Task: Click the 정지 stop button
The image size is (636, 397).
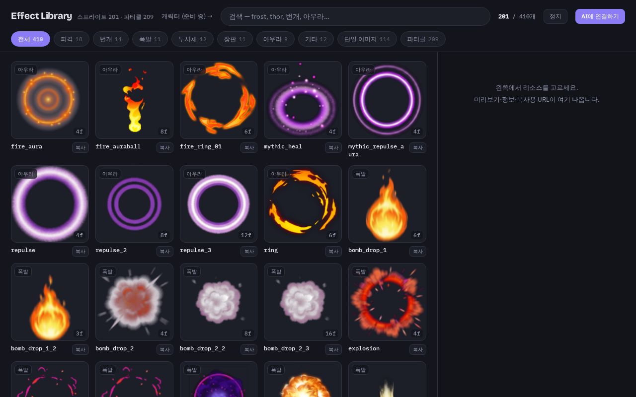Action: pyautogui.click(x=556, y=16)
